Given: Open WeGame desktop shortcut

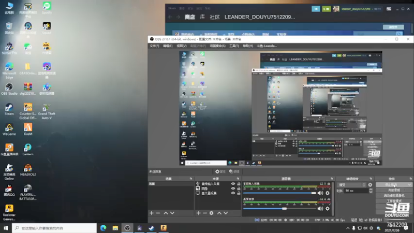Looking at the screenshot, I should click(9, 129).
